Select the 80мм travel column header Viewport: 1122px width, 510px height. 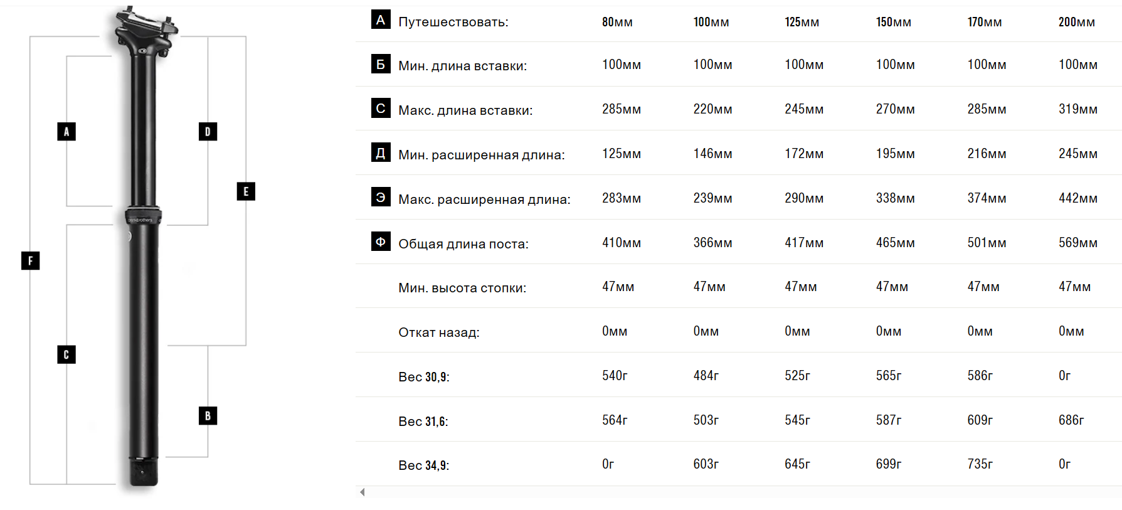point(617,22)
